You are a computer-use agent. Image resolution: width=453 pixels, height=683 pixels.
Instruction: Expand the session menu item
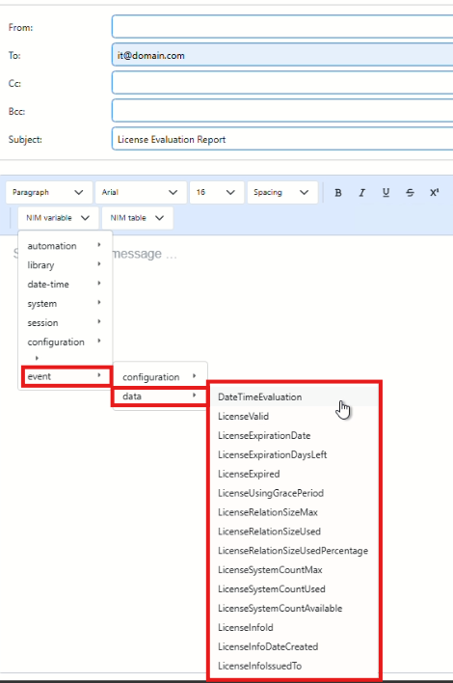[65, 323]
